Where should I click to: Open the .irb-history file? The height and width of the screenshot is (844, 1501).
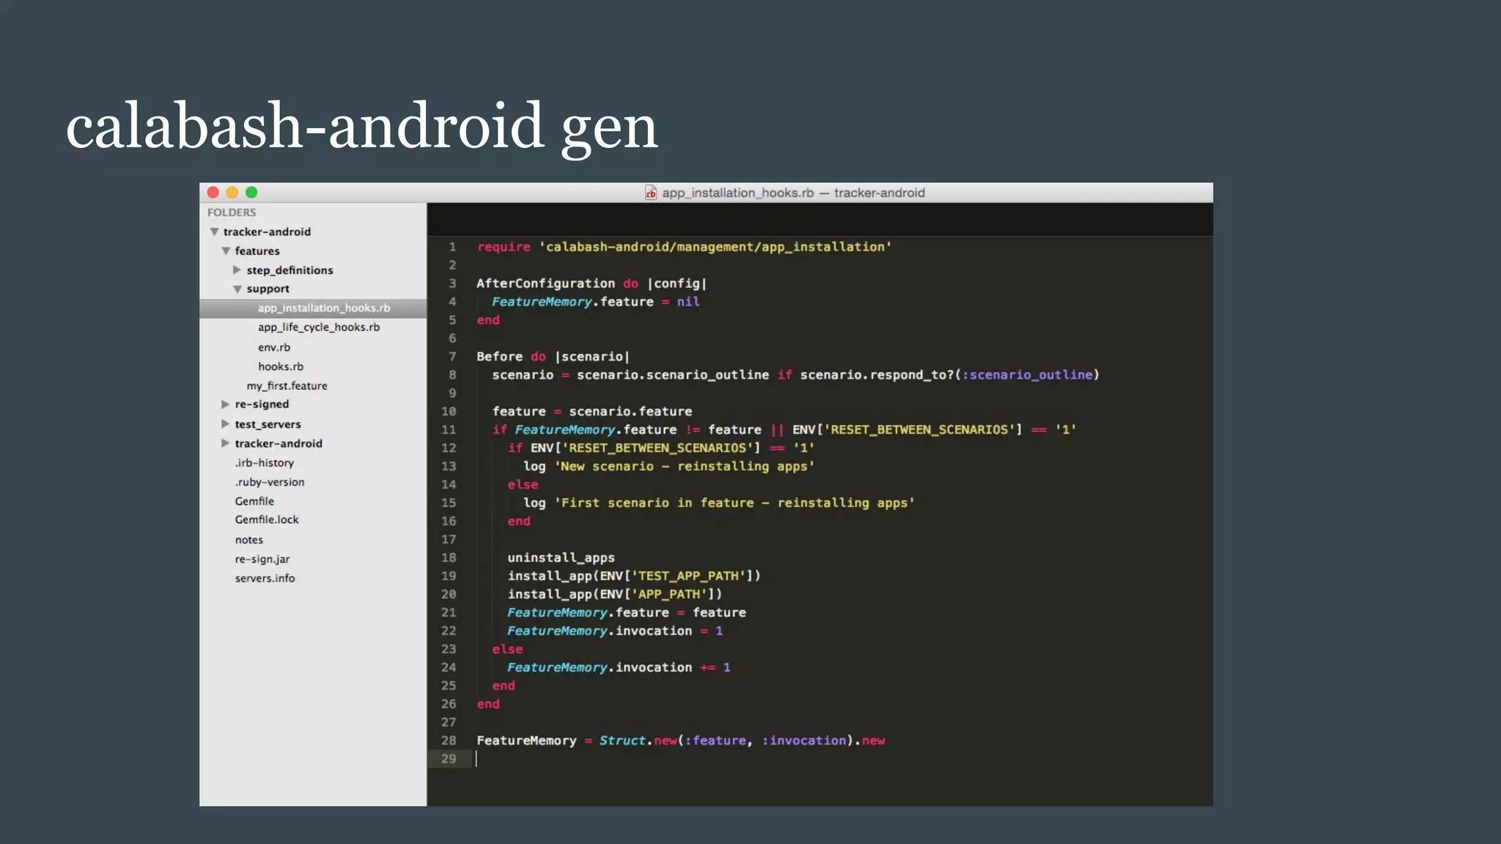tap(265, 463)
